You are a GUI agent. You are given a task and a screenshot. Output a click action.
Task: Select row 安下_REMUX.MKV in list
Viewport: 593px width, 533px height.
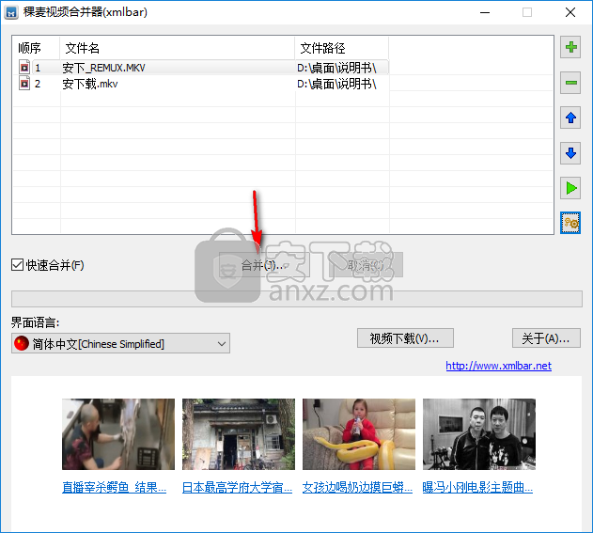(200, 68)
